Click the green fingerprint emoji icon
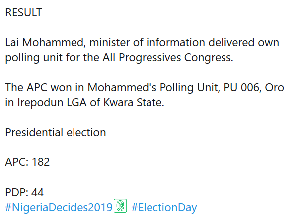Image resolution: width=298 pixels, height=215 pixels. pyautogui.click(x=121, y=206)
